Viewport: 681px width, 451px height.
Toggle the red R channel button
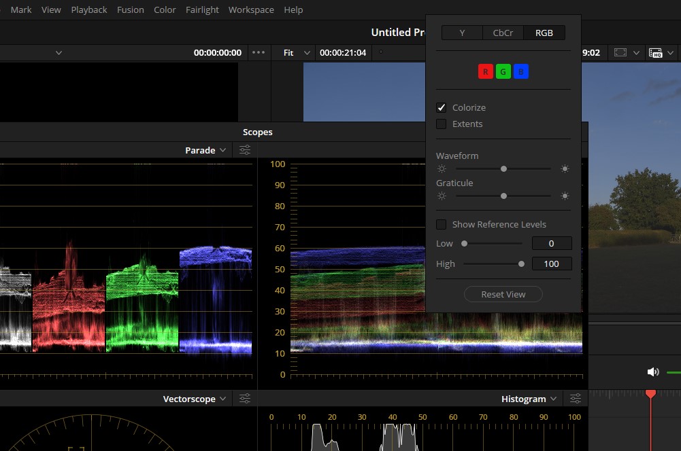tap(486, 71)
